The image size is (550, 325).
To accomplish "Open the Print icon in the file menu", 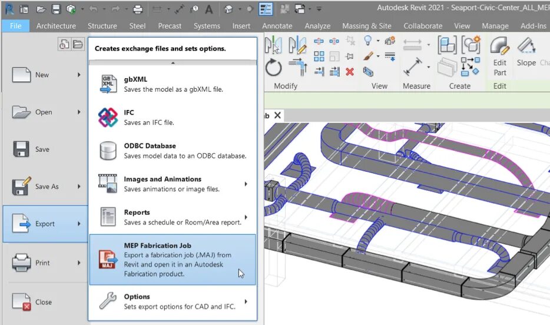I will [21, 263].
